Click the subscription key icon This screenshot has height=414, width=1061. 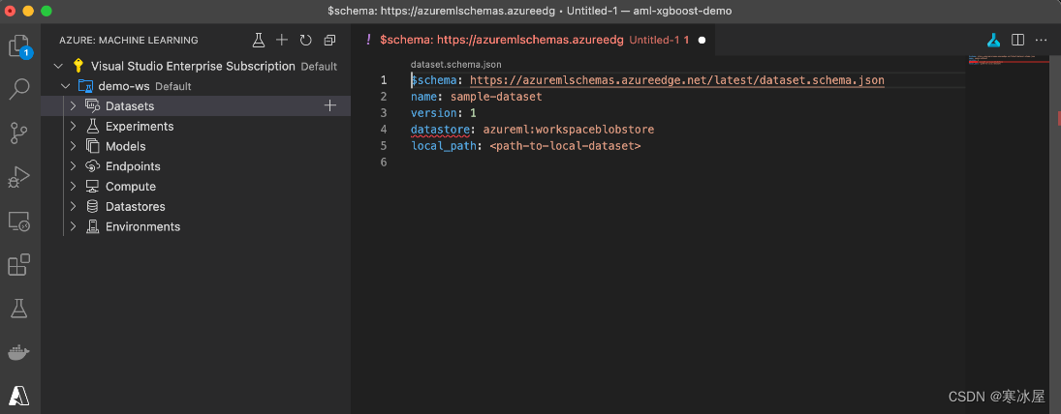coord(78,66)
